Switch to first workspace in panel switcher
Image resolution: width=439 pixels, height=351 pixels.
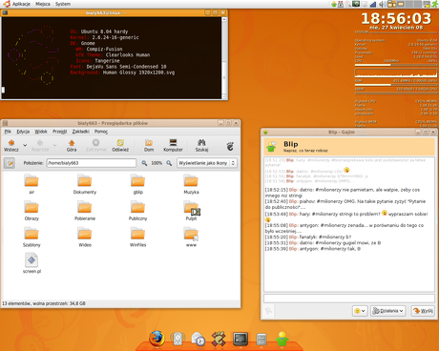(392, 4)
